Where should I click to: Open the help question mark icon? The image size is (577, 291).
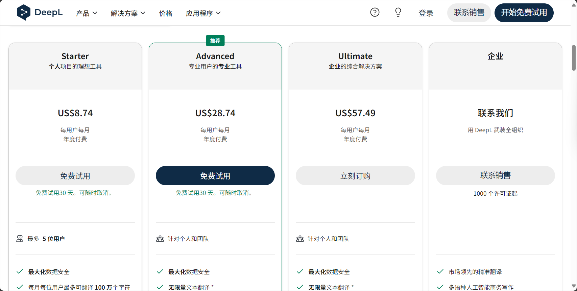[x=375, y=13]
